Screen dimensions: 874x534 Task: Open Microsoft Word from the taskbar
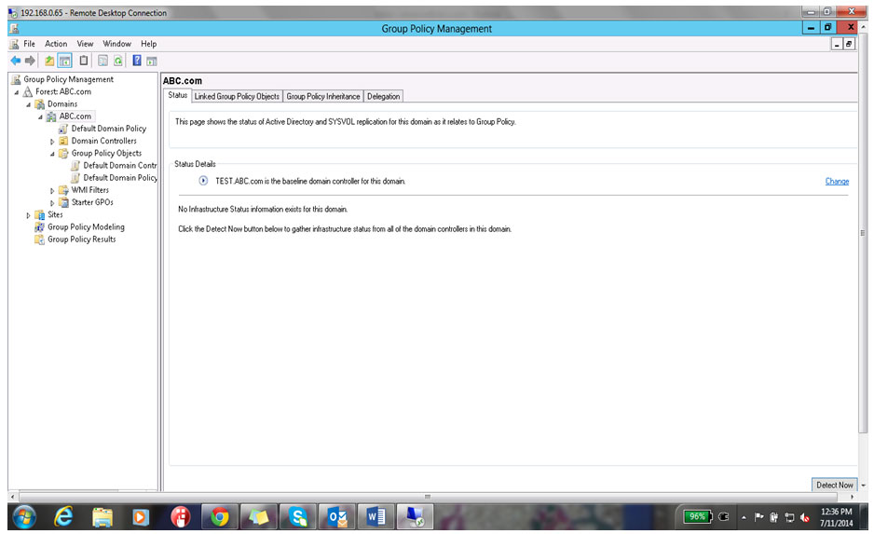pyautogui.click(x=376, y=517)
